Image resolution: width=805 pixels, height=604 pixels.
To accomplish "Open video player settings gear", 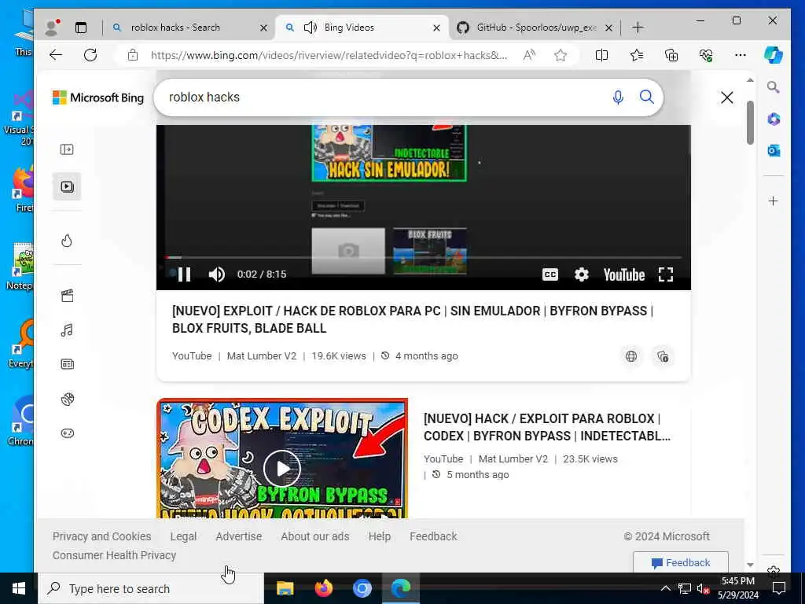I will (x=581, y=274).
